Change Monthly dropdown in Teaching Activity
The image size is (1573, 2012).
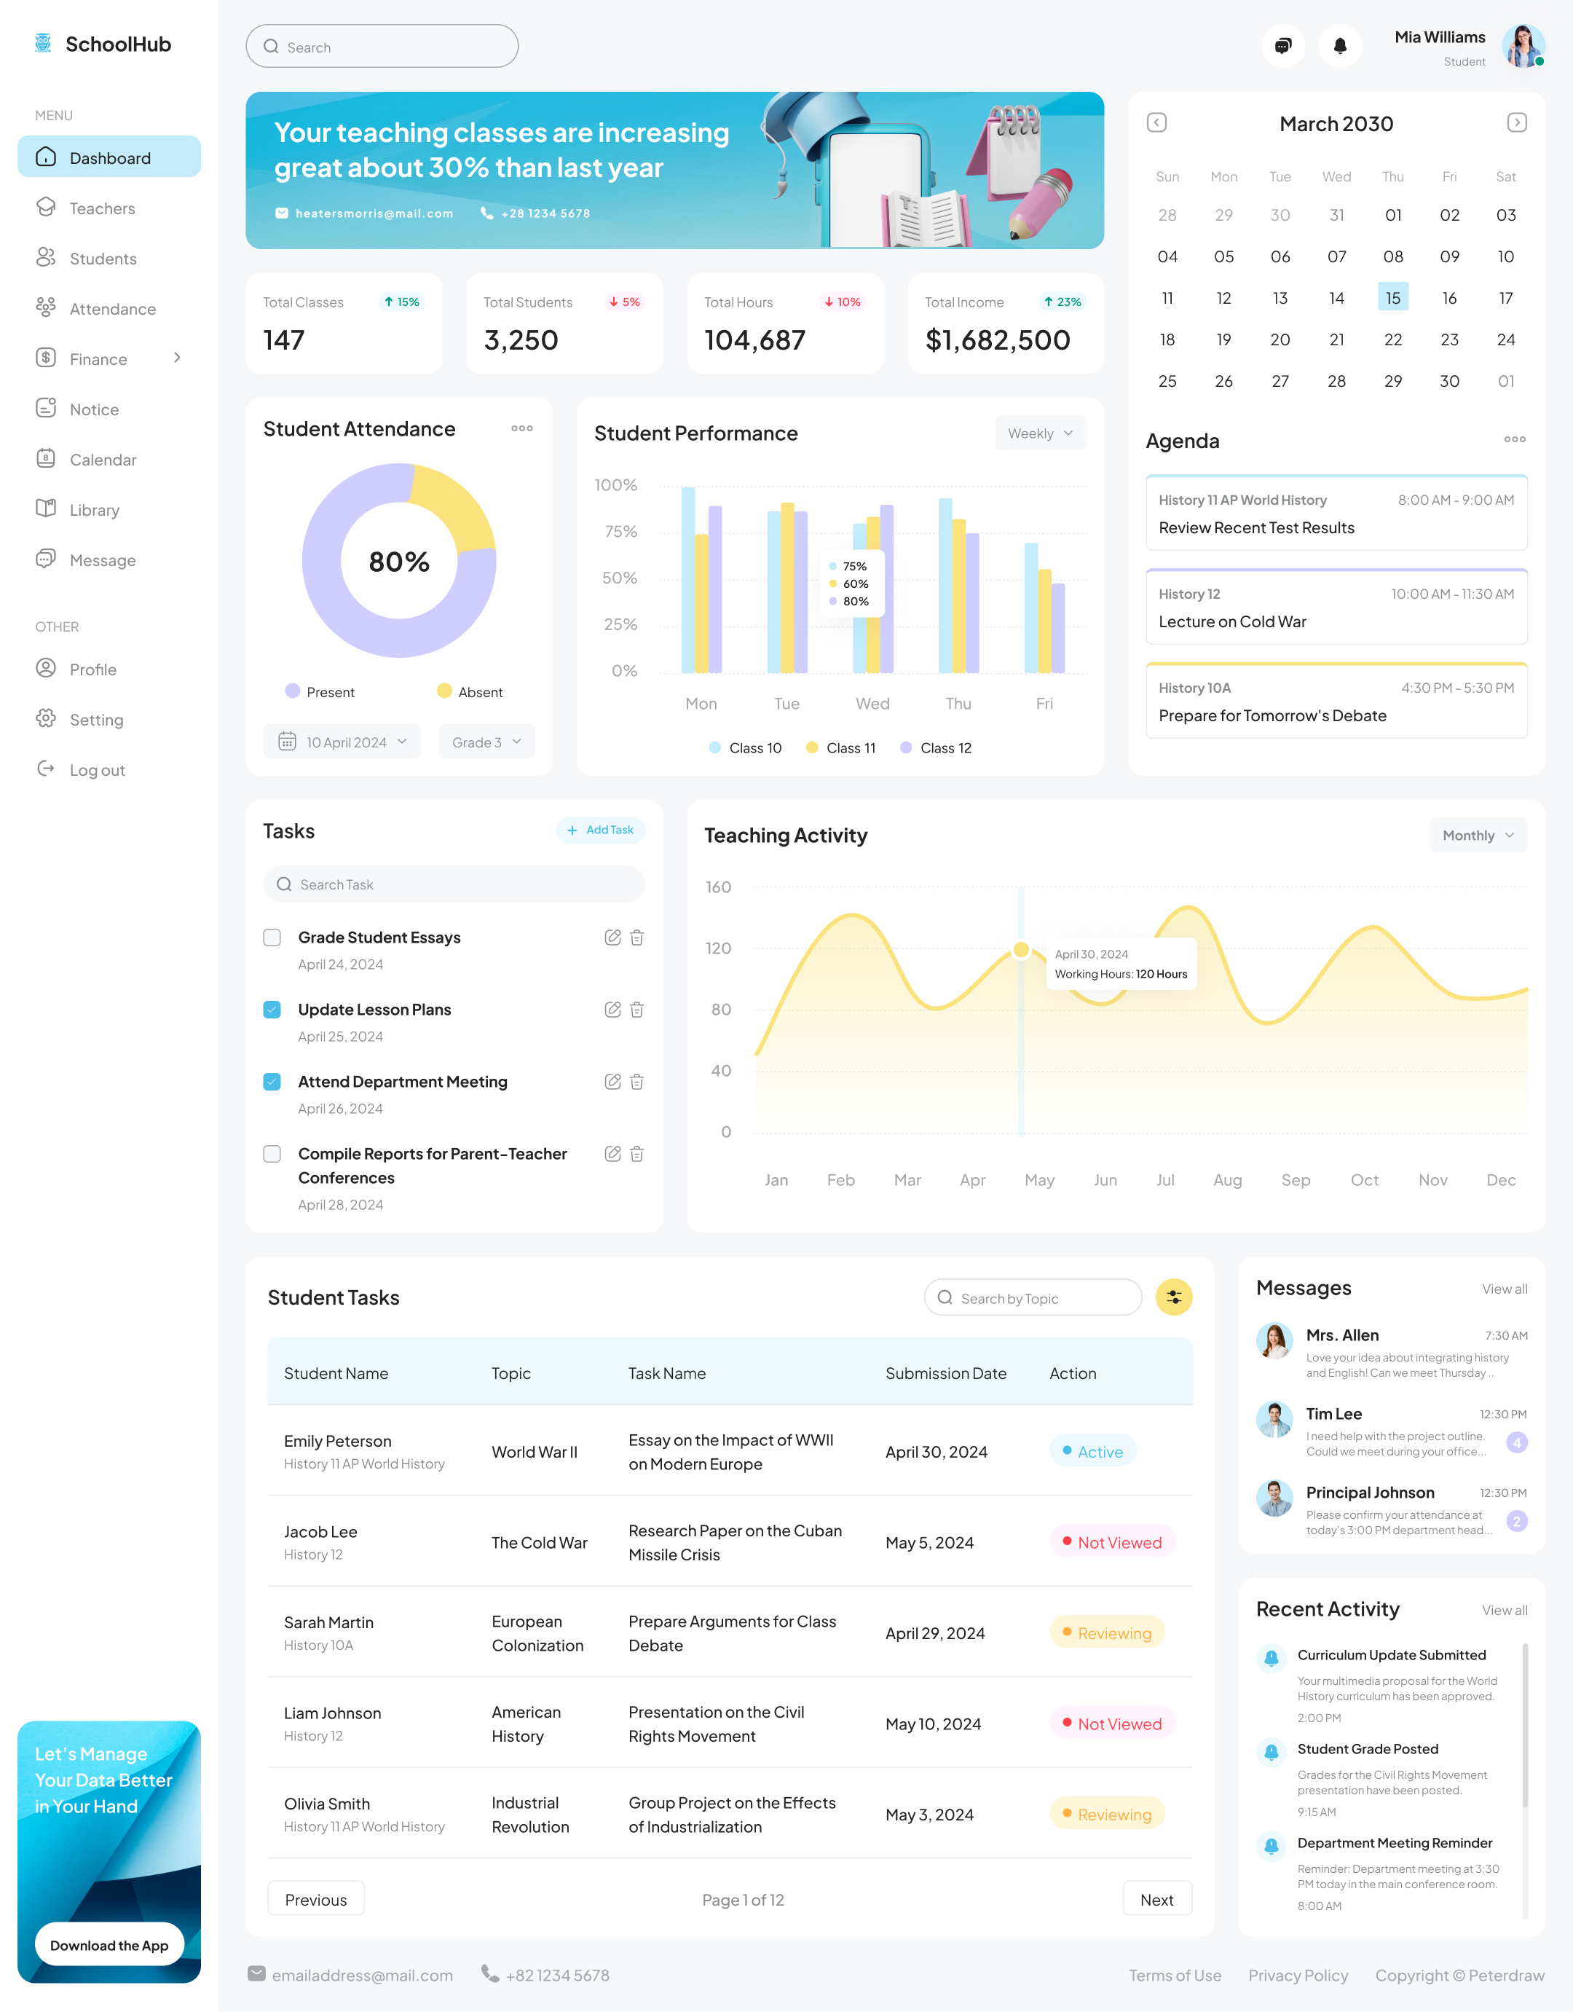pos(1477,835)
